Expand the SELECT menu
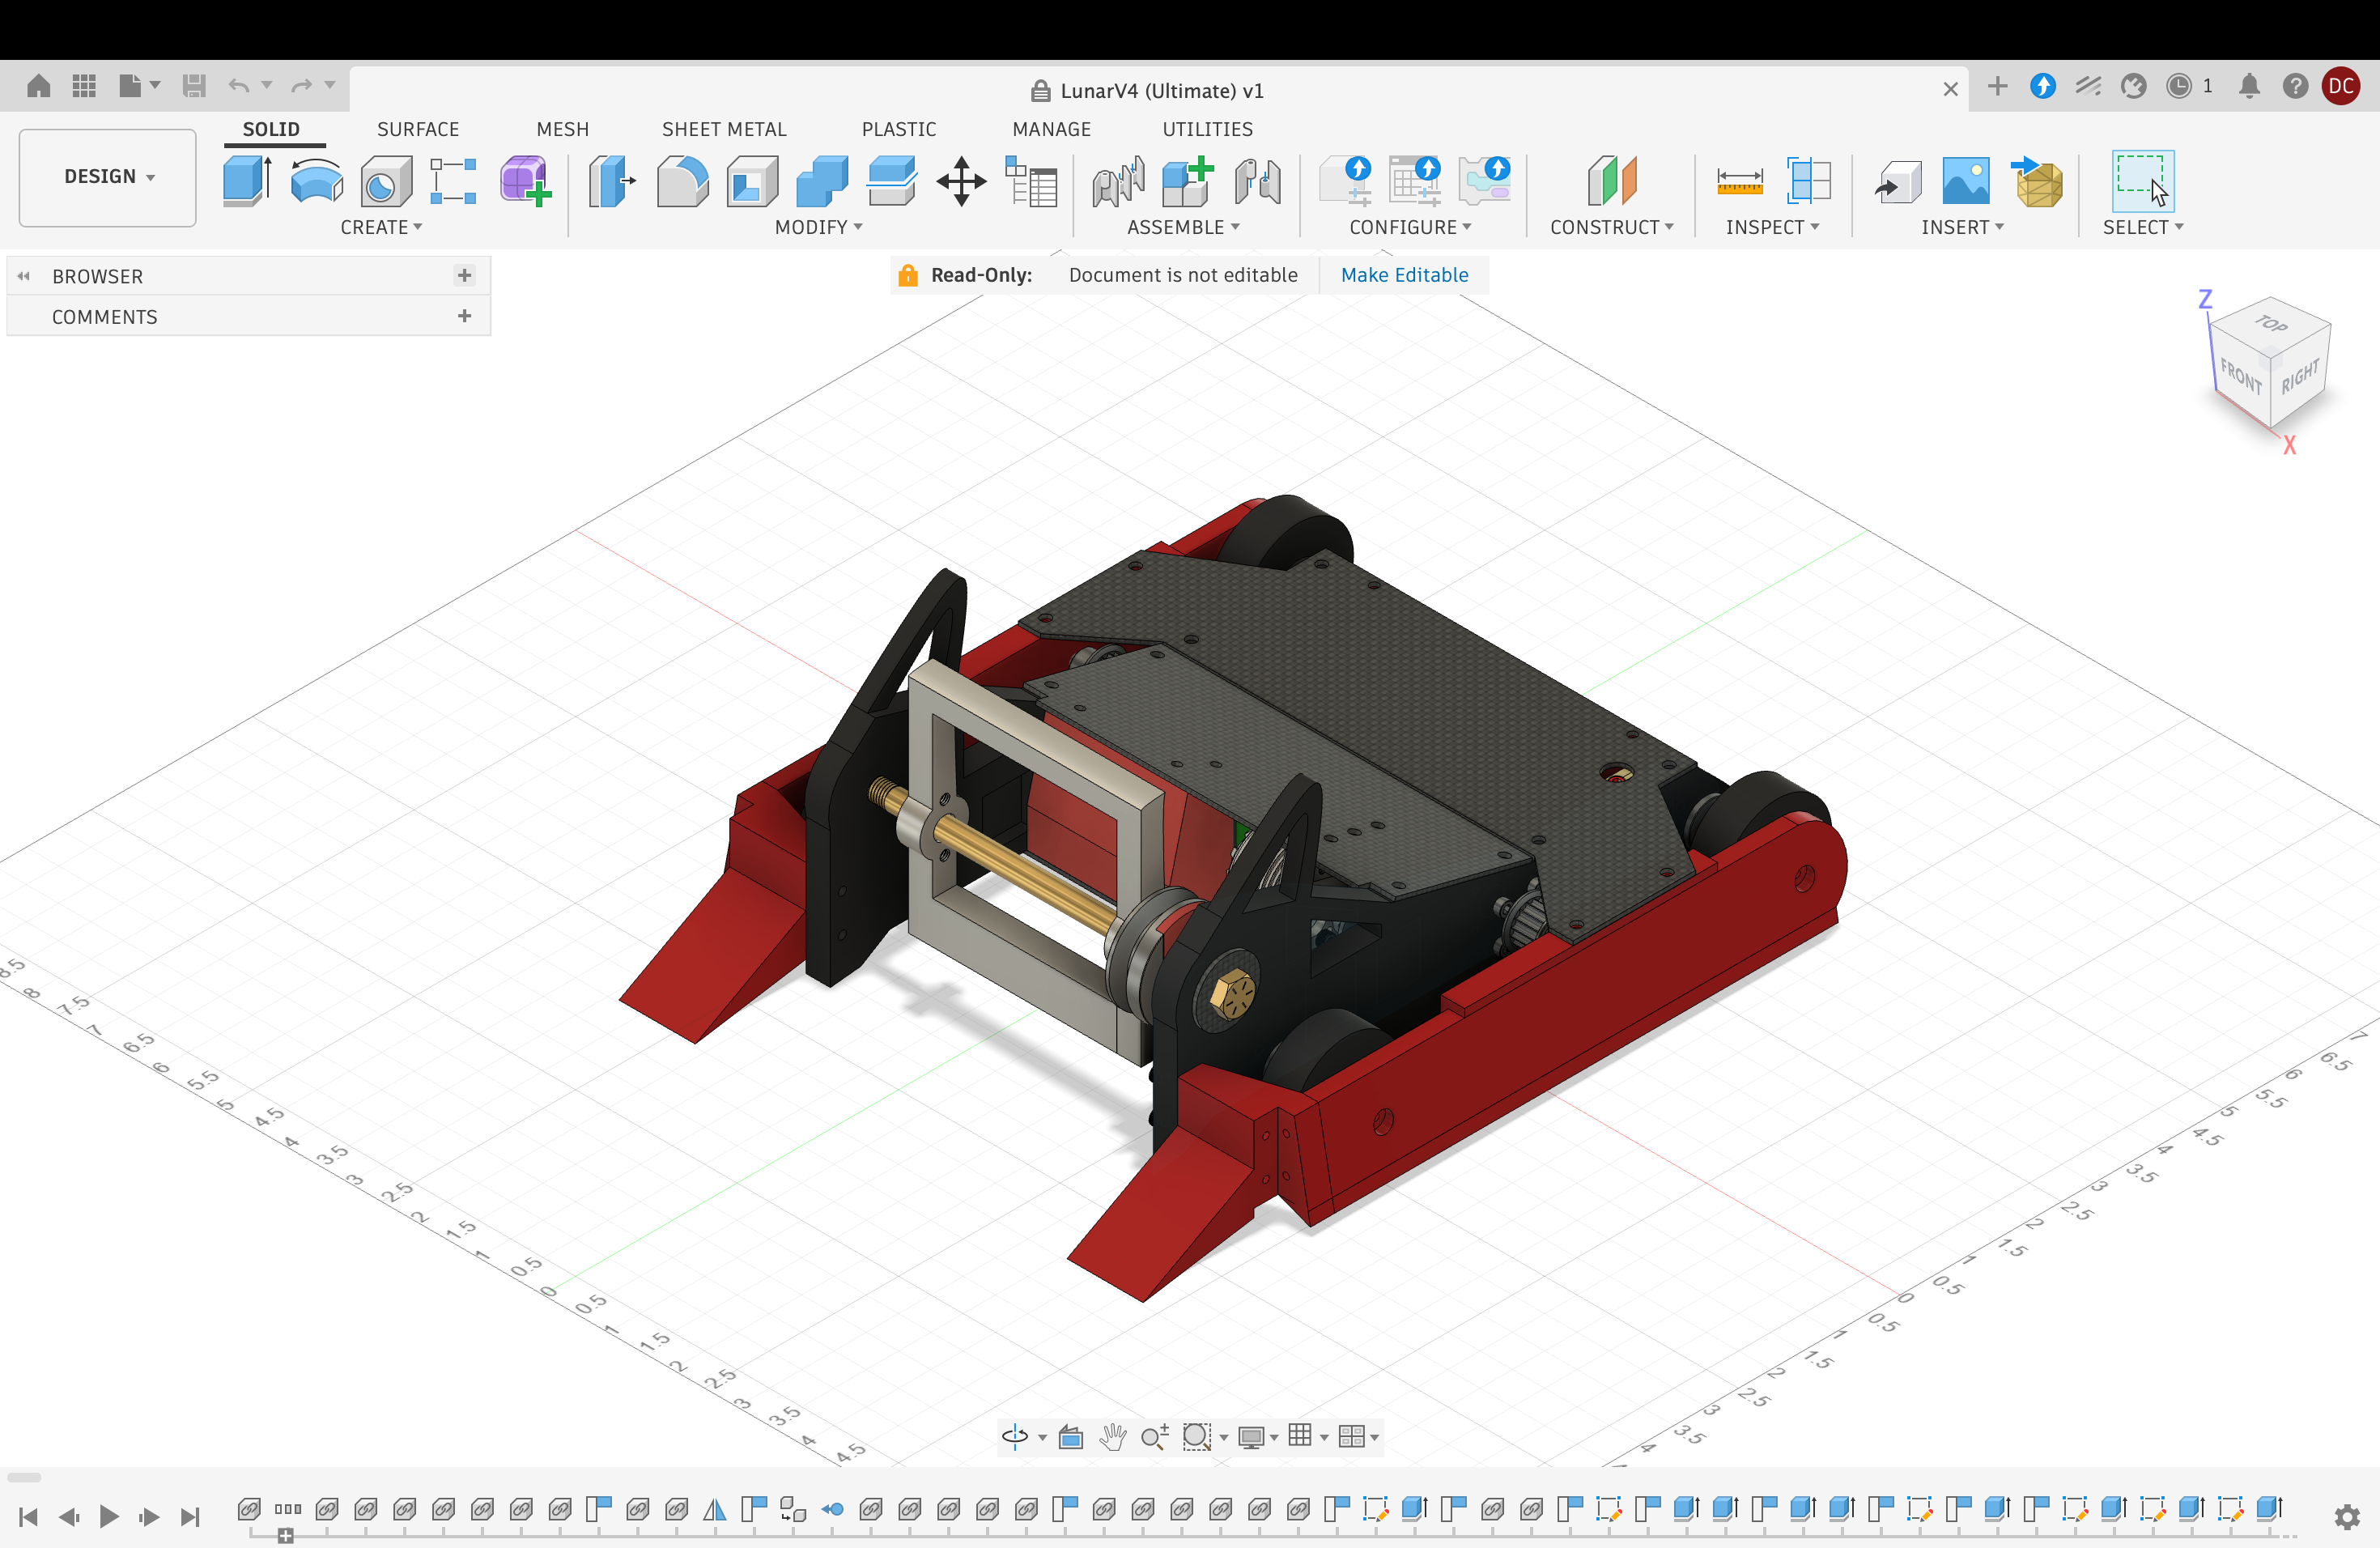Image resolution: width=2380 pixels, height=1548 pixels. pyautogui.click(x=2143, y=227)
